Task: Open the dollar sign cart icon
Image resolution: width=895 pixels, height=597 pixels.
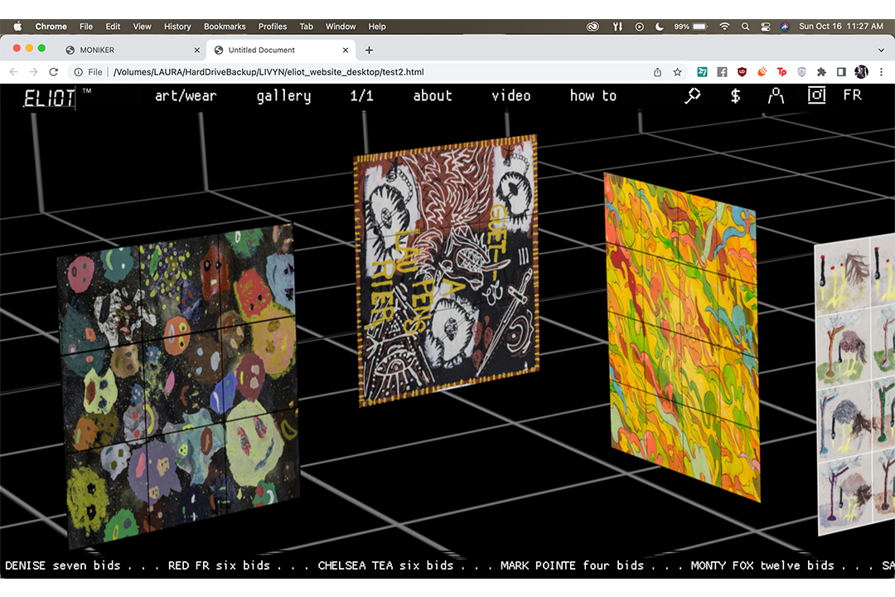Action: click(735, 96)
